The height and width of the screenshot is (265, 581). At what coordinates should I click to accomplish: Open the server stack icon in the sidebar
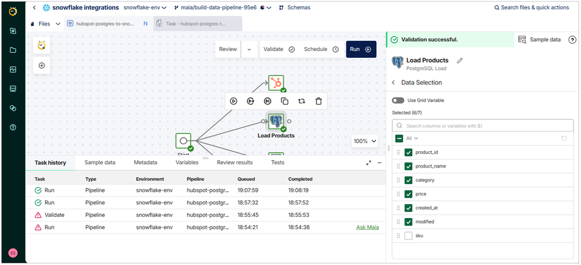coord(13,89)
